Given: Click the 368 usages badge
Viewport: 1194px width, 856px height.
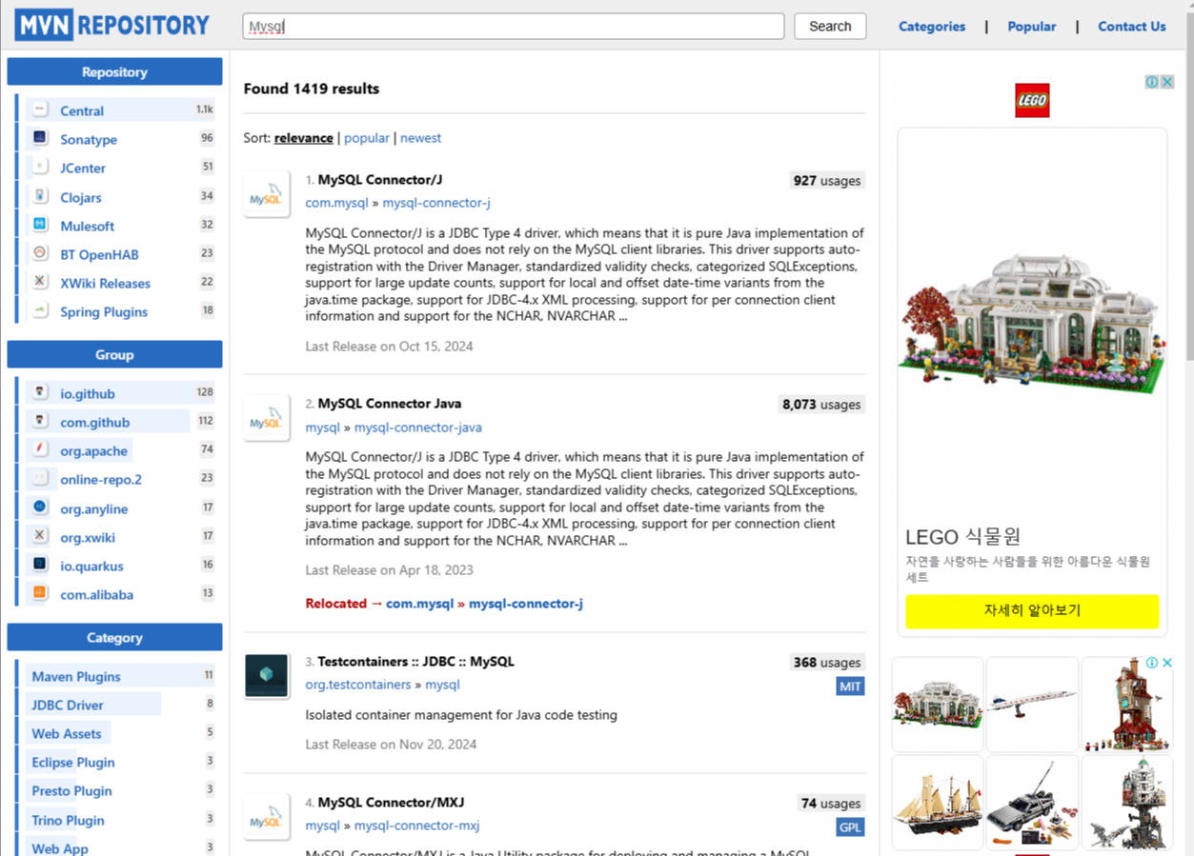Looking at the screenshot, I should coord(827,663).
